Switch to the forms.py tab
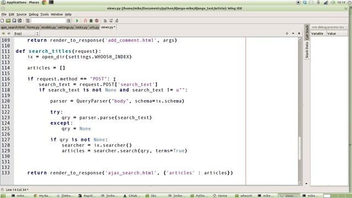The height and width of the screenshot is (198, 352). point(33,28)
